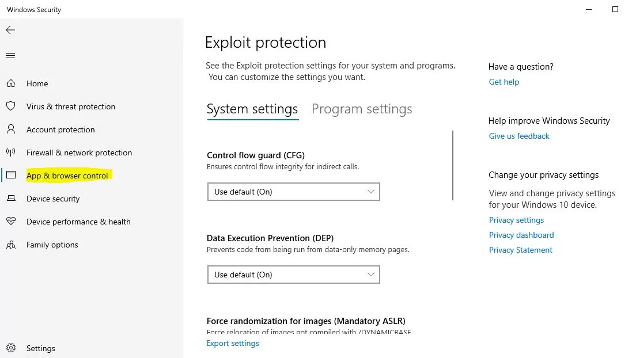The height and width of the screenshot is (358, 636).
Task: Click the Get help link
Action: pyautogui.click(x=503, y=82)
